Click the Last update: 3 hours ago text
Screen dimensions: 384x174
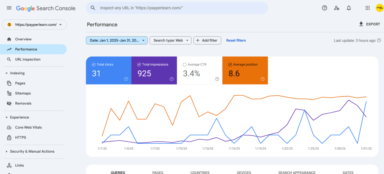click(355, 40)
